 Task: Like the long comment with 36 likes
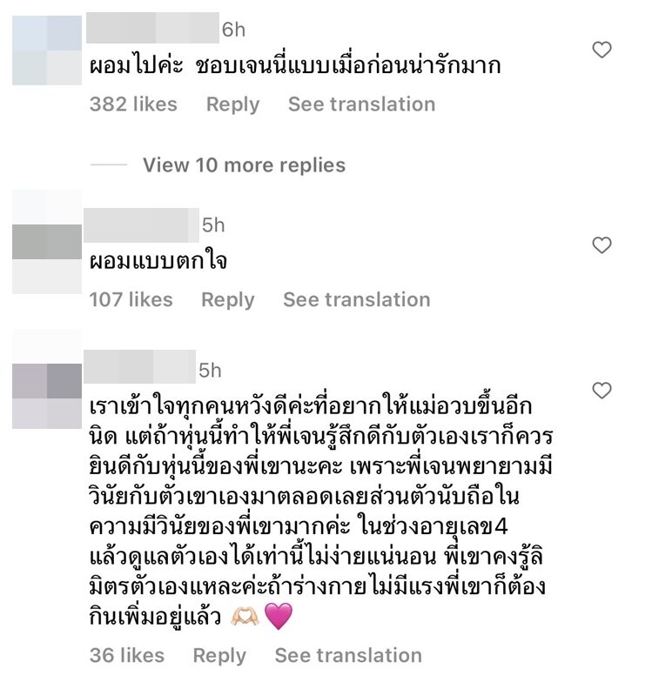point(602,390)
